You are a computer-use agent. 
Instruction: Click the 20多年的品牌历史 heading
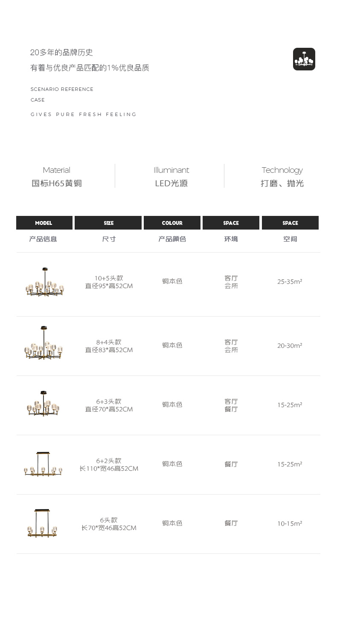pyautogui.click(x=61, y=52)
